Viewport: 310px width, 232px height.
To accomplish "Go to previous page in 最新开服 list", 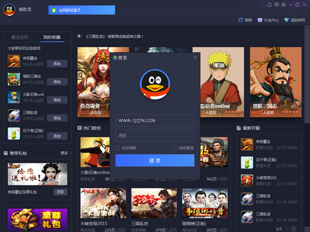I will tap(287, 229).
